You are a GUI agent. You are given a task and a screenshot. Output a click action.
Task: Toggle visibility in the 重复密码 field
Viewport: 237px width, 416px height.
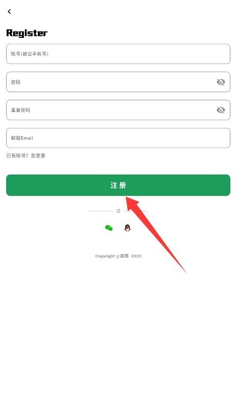point(221,110)
